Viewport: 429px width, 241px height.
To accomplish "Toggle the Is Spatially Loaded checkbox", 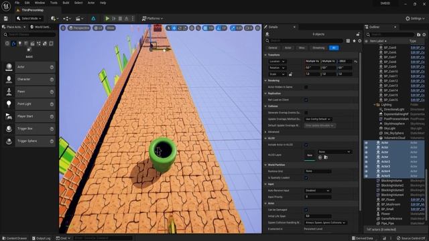I will [x=306, y=177].
